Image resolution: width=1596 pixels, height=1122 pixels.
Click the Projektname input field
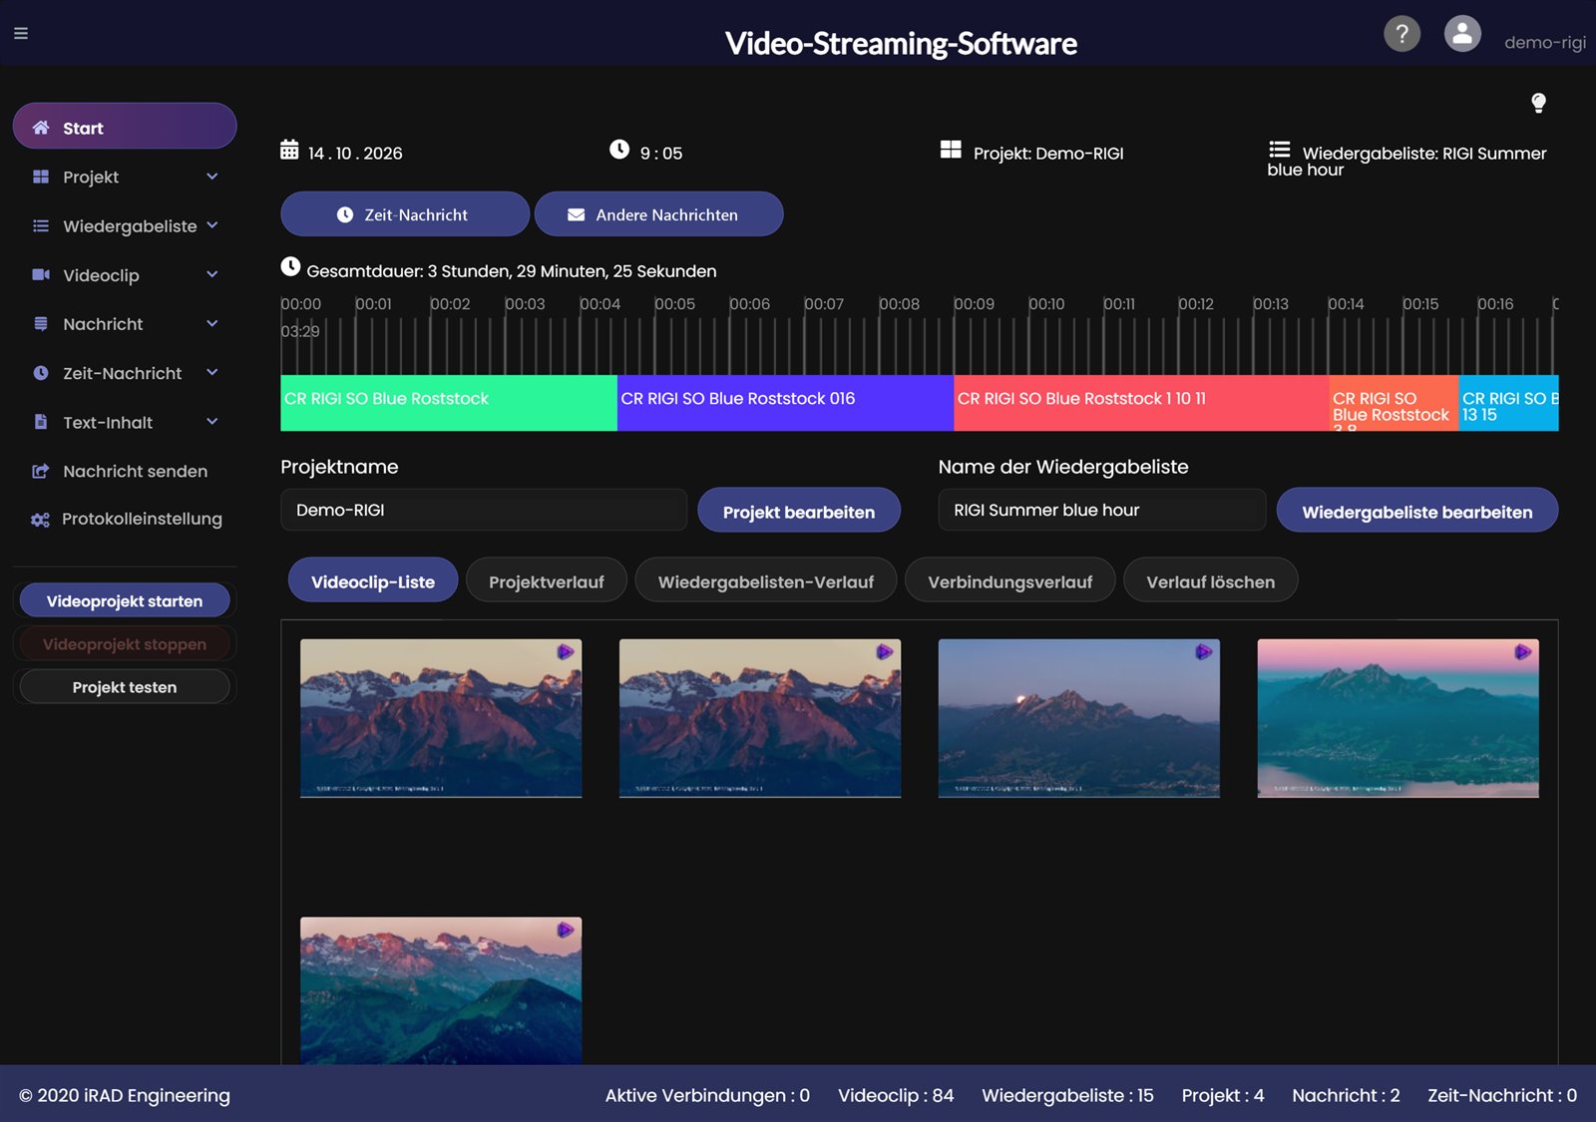[484, 510]
